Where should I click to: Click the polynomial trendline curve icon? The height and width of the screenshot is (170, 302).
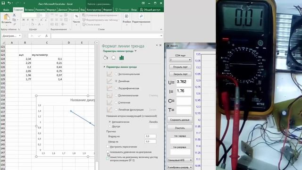pyautogui.click(x=109, y=95)
